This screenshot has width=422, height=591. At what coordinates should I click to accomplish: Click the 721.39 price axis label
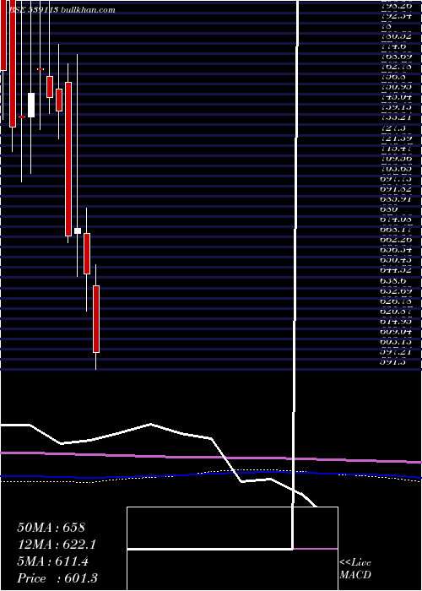(x=397, y=138)
